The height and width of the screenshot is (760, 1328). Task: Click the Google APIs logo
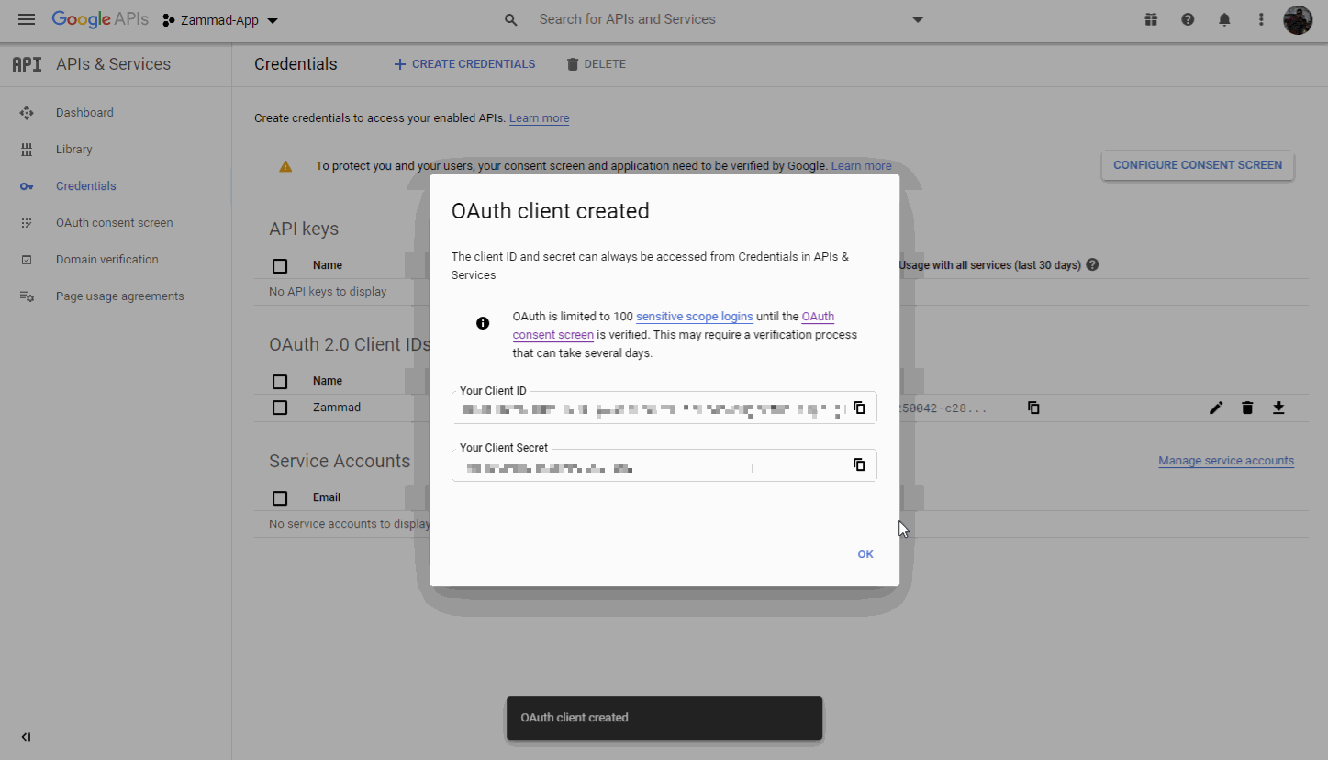pos(100,19)
